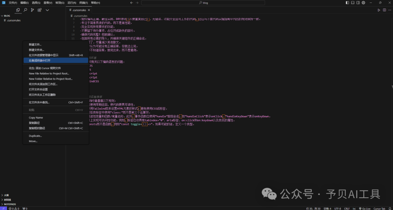The height and width of the screenshot is (210, 393).
Task: Close the .cursorrules tab
Action: tap(89, 10)
